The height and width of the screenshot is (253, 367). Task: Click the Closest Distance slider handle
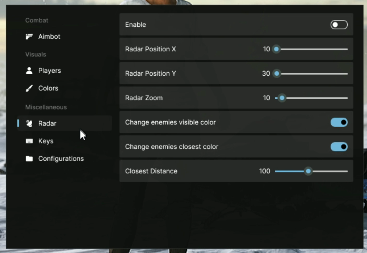308,171
